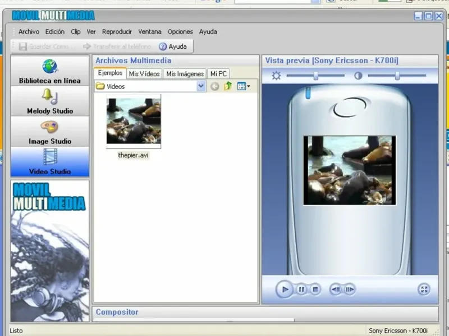Play the video preview
The width and height of the screenshot is (449, 336).
pos(285,290)
